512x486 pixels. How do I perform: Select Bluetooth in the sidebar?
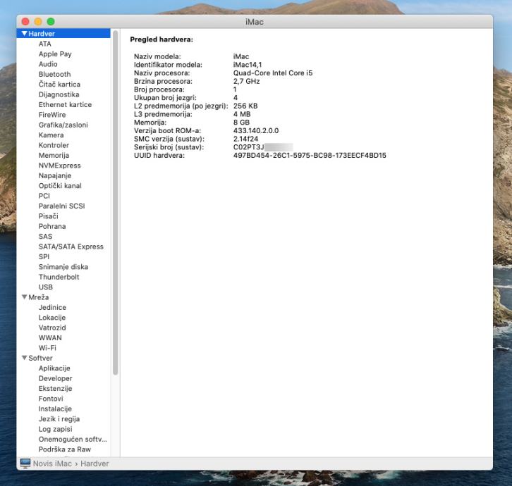pos(54,74)
